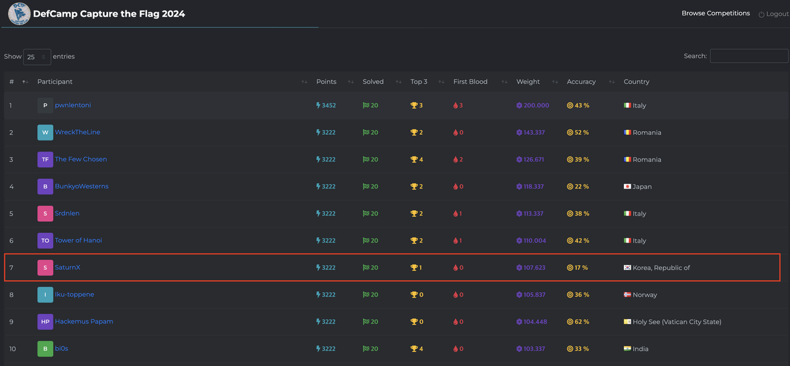
Task: Click the 22 % accuracy value
Action: (x=582, y=187)
